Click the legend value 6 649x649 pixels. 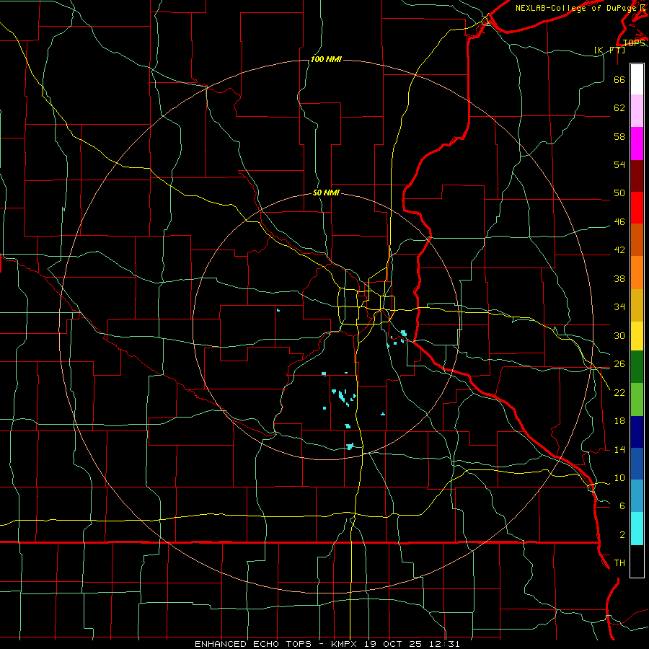click(622, 506)
